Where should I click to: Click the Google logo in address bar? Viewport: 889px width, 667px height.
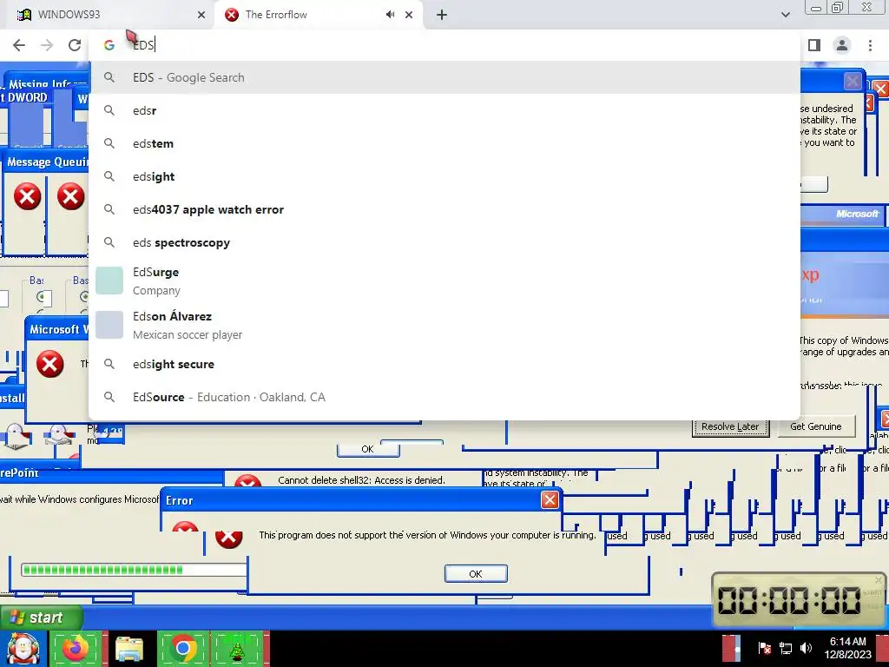[109, 45]
